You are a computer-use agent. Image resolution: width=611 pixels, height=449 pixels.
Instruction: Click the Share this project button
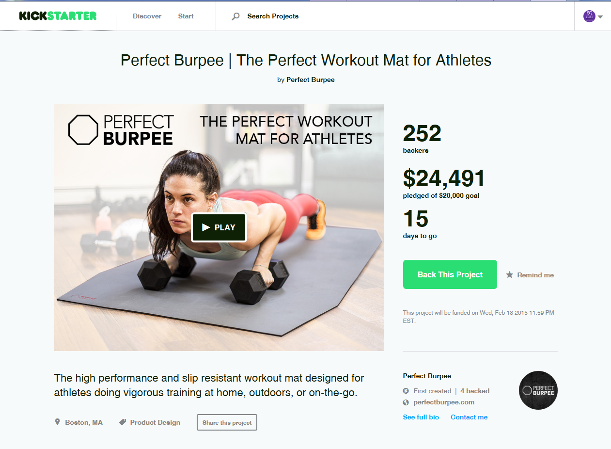click(x=227, y=422)
